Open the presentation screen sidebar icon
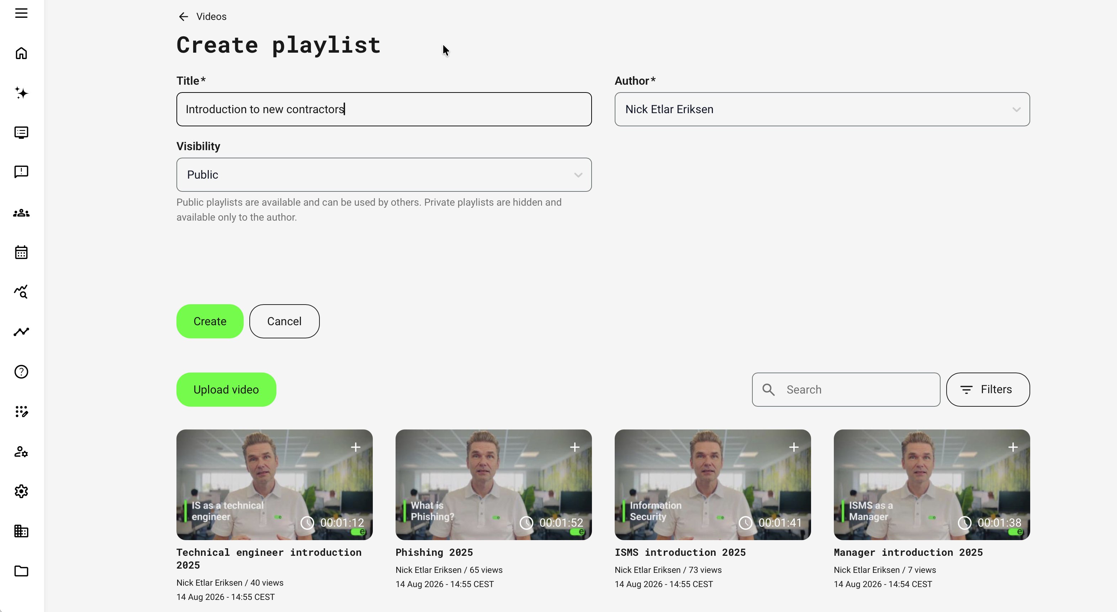 [21, 132]
